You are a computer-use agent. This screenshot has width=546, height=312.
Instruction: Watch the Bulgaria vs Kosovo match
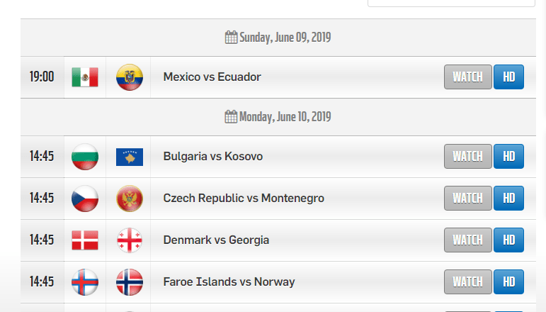pyautogui.click(x=467, y=156)
